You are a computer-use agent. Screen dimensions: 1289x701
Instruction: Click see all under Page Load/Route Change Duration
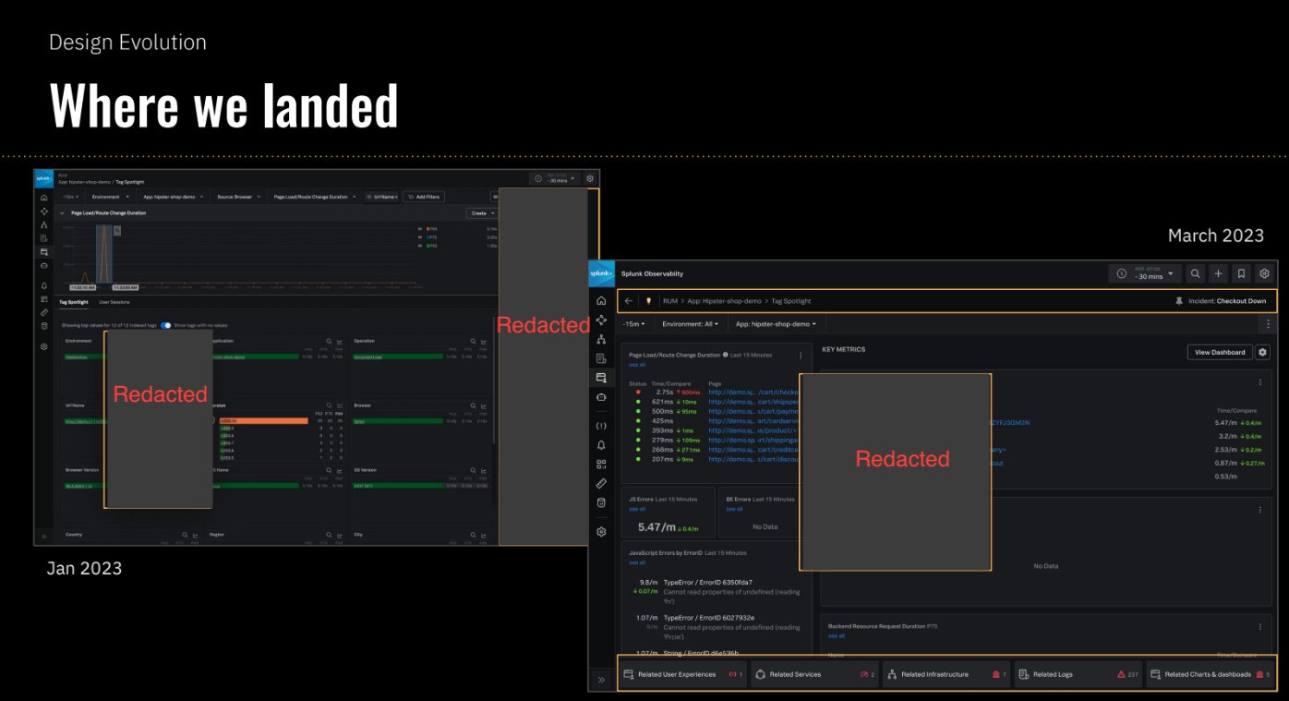[x=637, y=365]
